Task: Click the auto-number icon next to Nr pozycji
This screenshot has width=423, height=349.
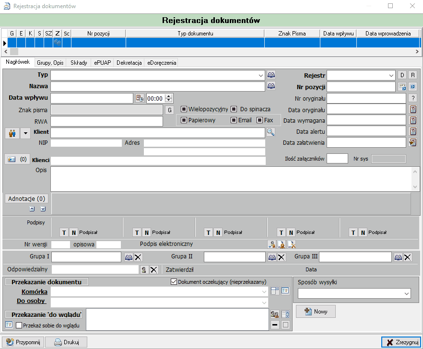Action: tap(402, 87)
